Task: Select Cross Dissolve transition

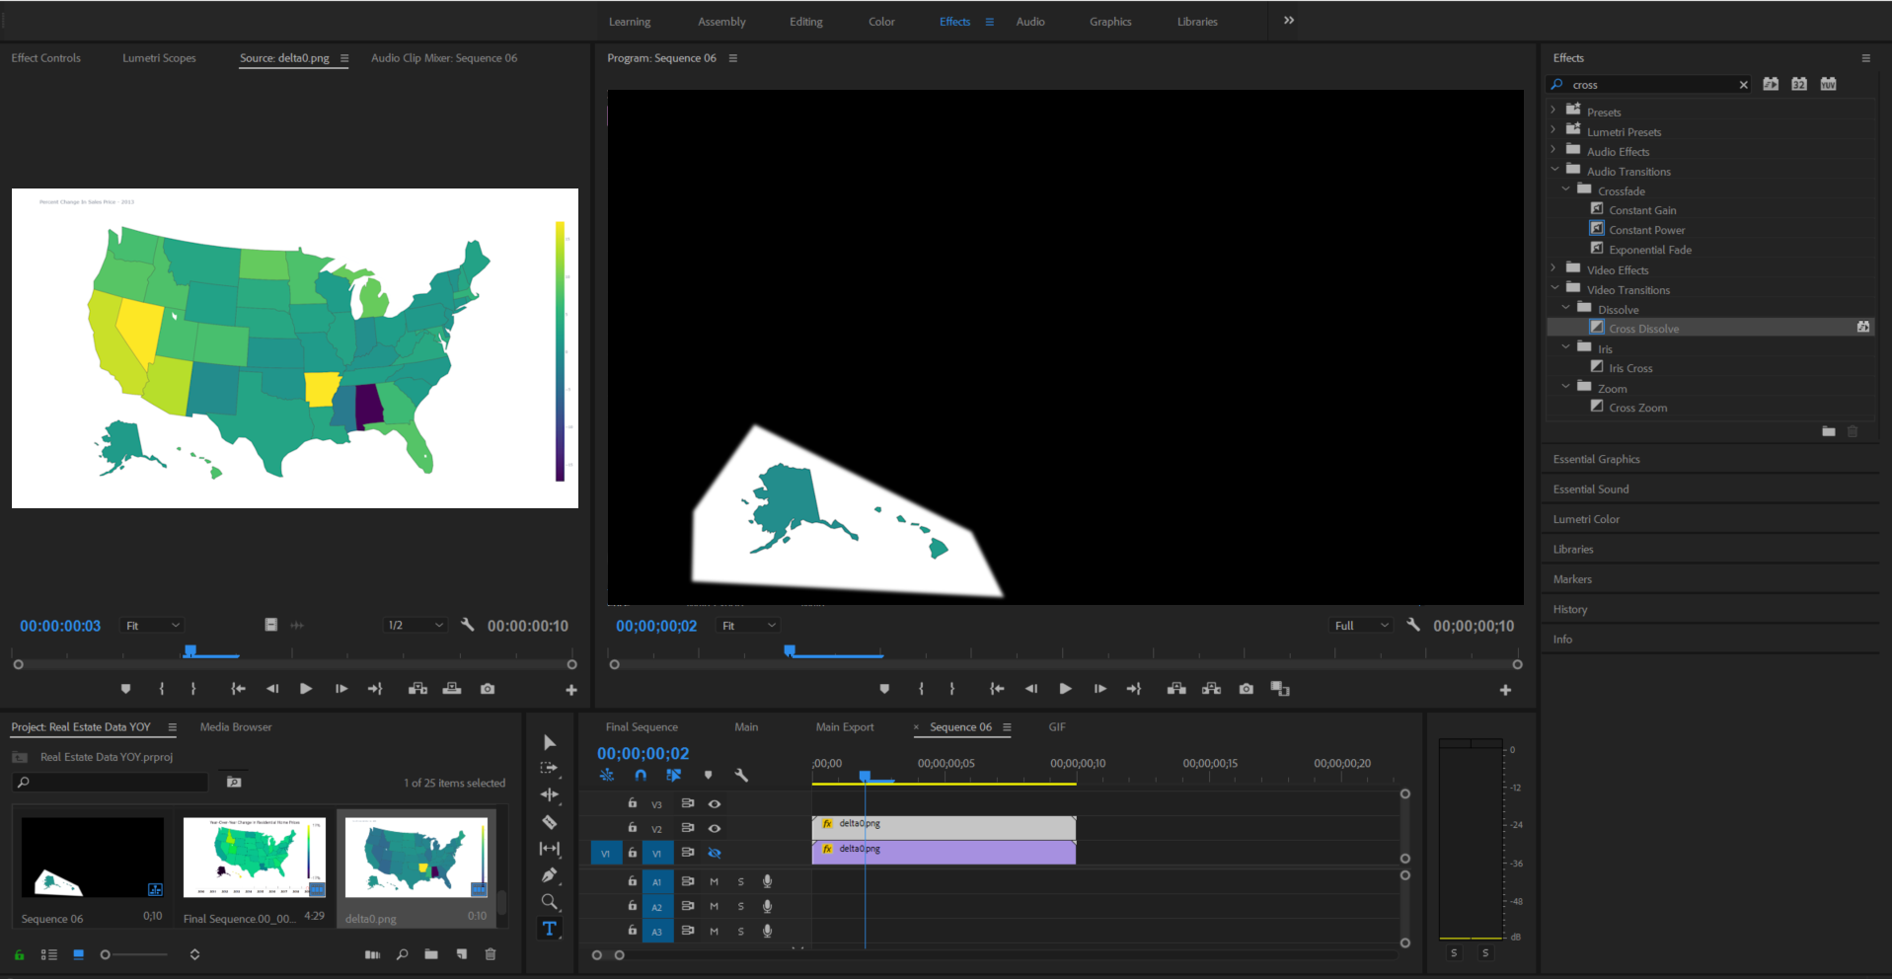Action: (x=1643, y=329)
